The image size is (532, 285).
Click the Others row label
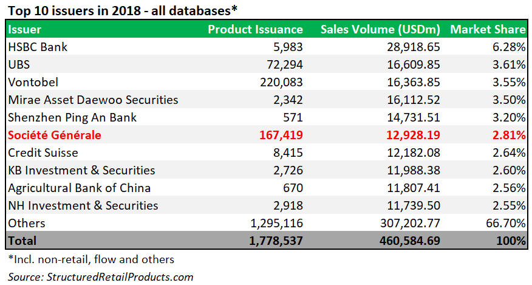click(27, 224)
